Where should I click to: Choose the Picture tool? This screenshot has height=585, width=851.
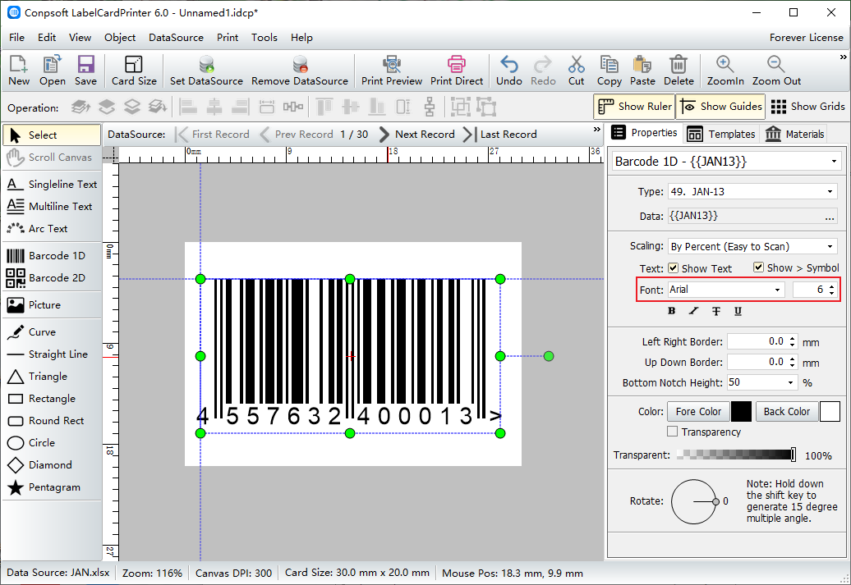[x=52, y=304]
